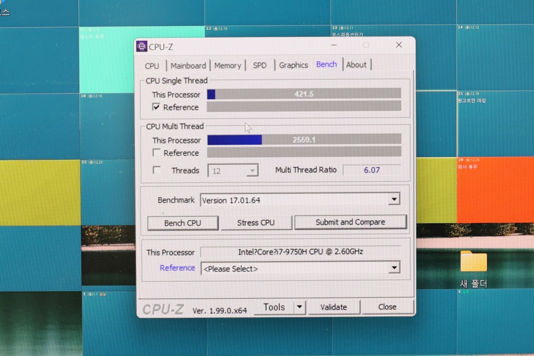Click the CPU-Z app icon in title bar
Viewport: 534px width, 356px height.
[142, 46]
